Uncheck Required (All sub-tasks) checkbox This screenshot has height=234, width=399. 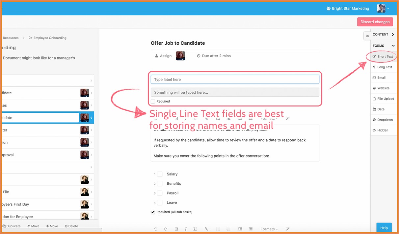153,212
